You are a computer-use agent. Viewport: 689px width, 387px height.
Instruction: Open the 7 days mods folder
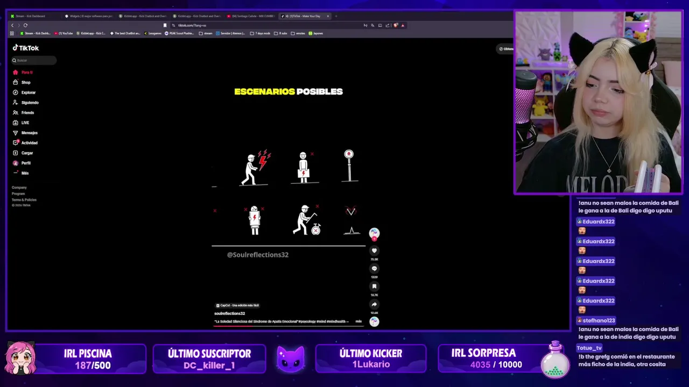point(260,33)
